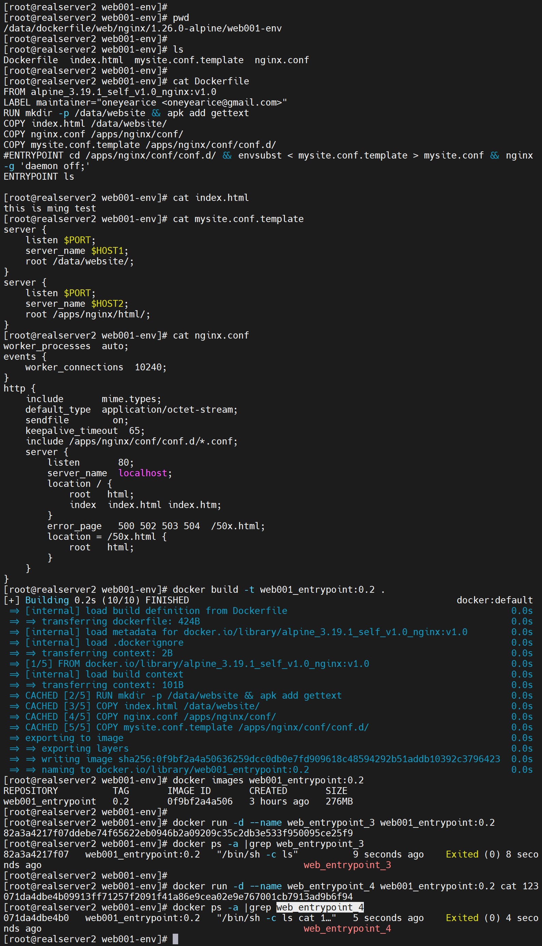Click the keepalive_timeout 65 directive
542x946 pixels.
click(85, 430)
